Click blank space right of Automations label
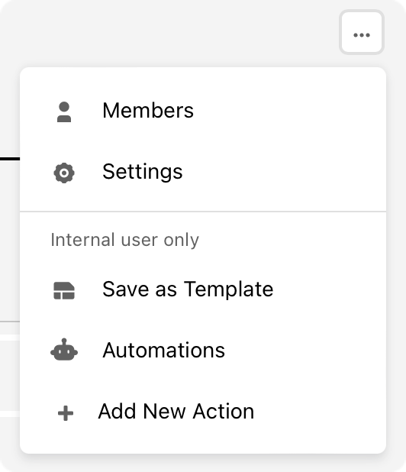This screenshot has width=406, height=472. click(305, 350)
